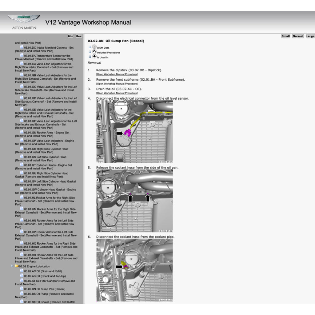Select the 03.02.AC Oil document icon
Screen dimensions: 315x315
coord(22,271)
